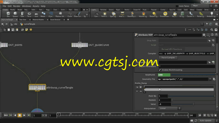Add a Sky Light
The width and height of the screenshot is (219, 123).
pyautogui.click(x=175, y=14)
